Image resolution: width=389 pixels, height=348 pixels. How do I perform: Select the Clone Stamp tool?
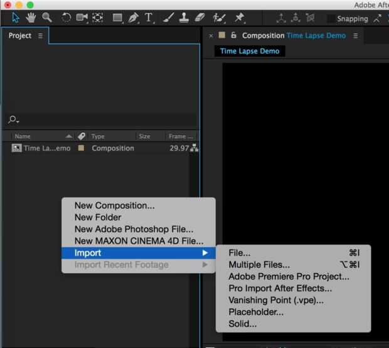click(x=184, y=18)
